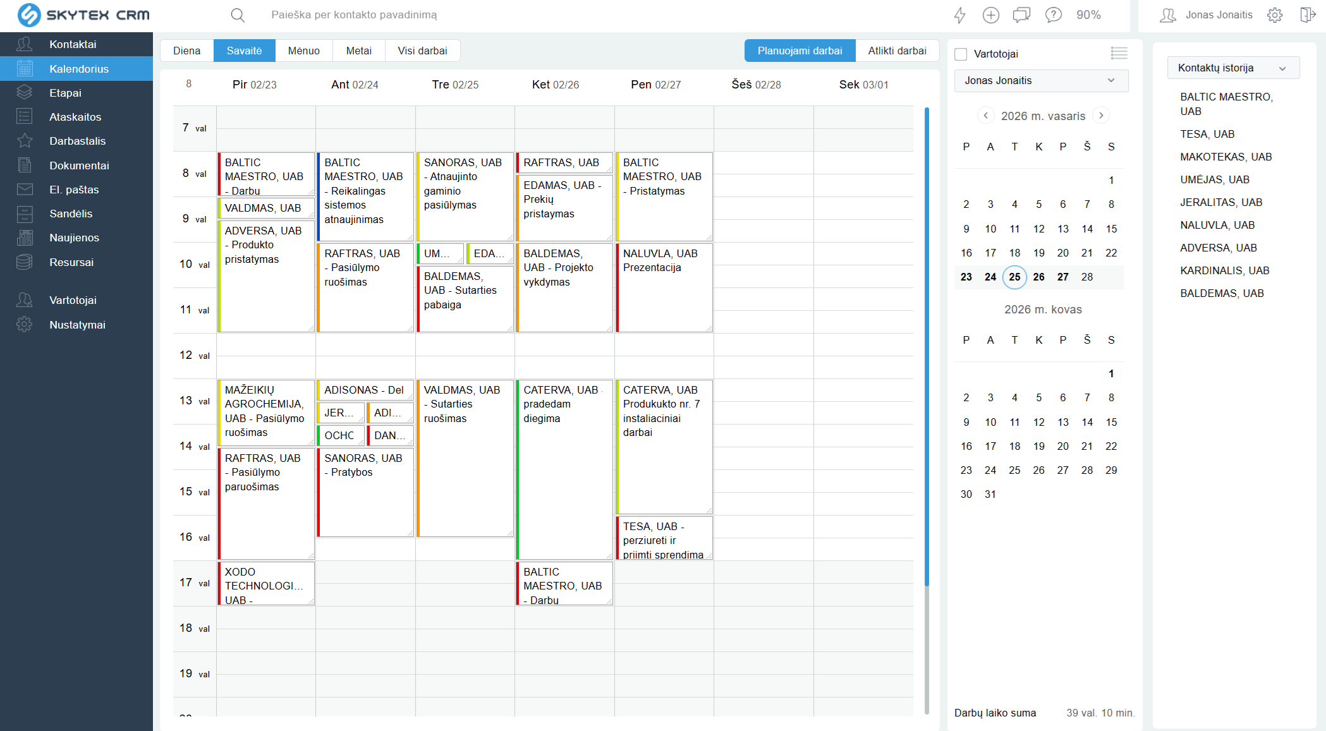Image resolution: width=1326 pixels, height=731 pixels.
Task: Open TESA, UAB from contact history
Action: (x=1207, y=134)
